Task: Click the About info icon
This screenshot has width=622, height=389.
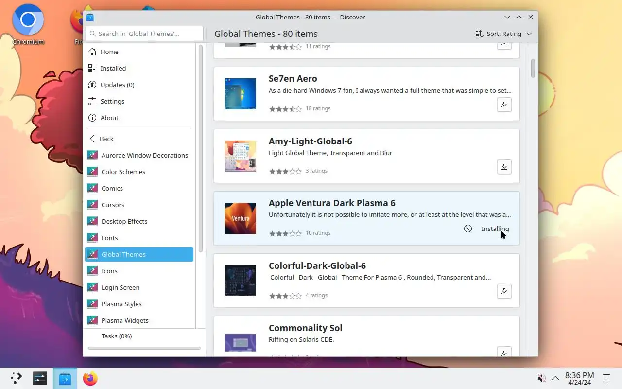Action: [92, 118]
